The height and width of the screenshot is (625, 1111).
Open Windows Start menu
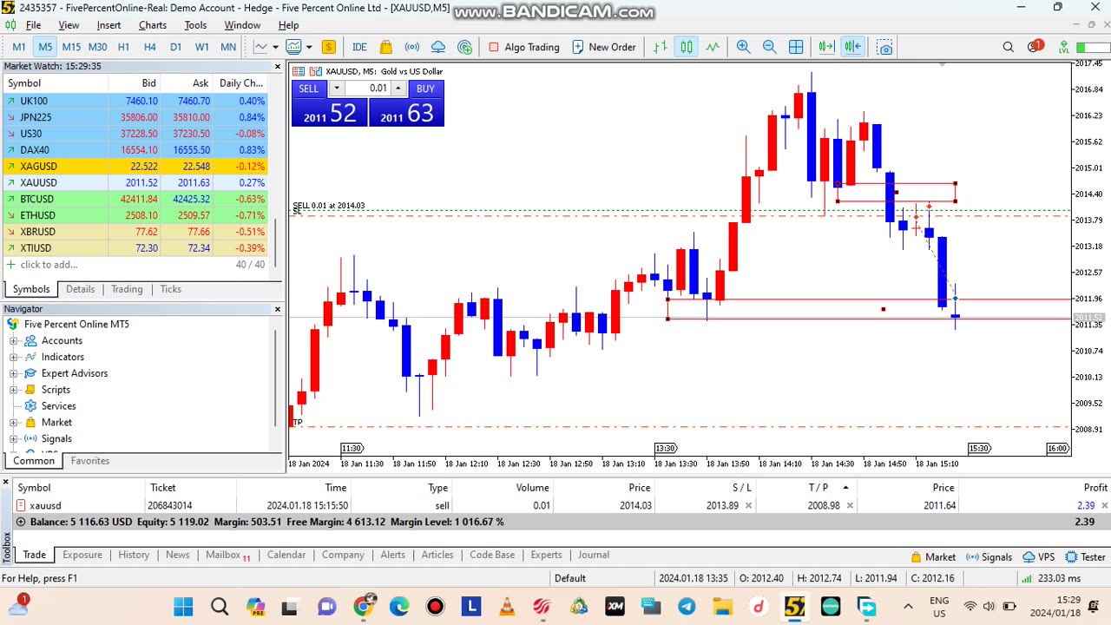tap(184, 607)
